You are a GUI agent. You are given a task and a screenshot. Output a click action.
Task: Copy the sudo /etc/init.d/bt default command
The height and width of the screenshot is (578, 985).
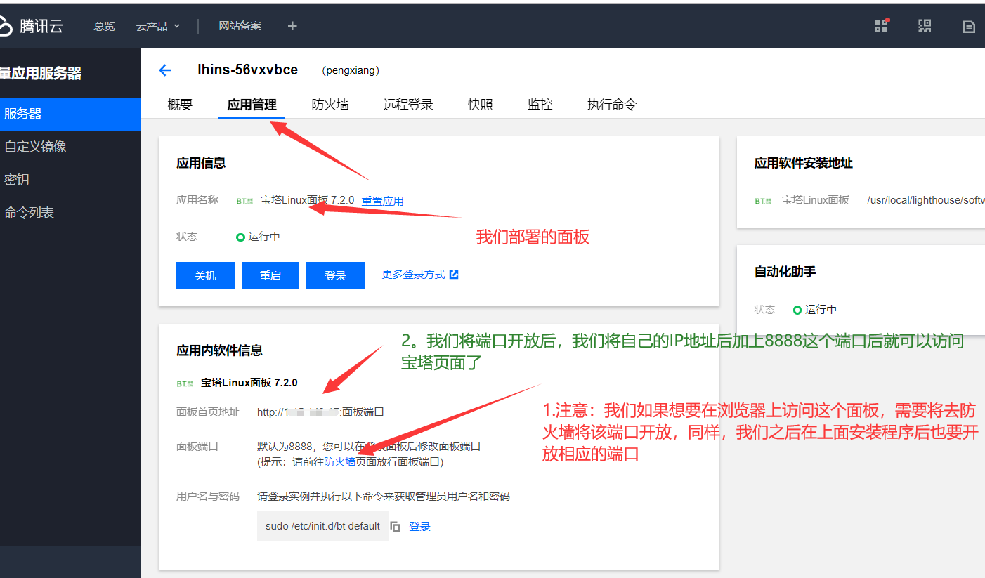point(396,527)
